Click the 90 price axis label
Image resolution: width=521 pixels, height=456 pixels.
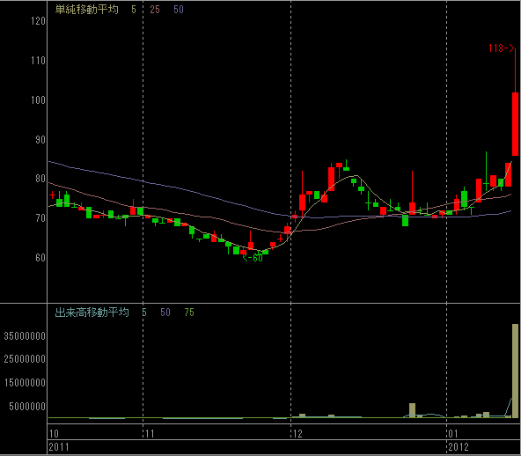tap(40, 140)
